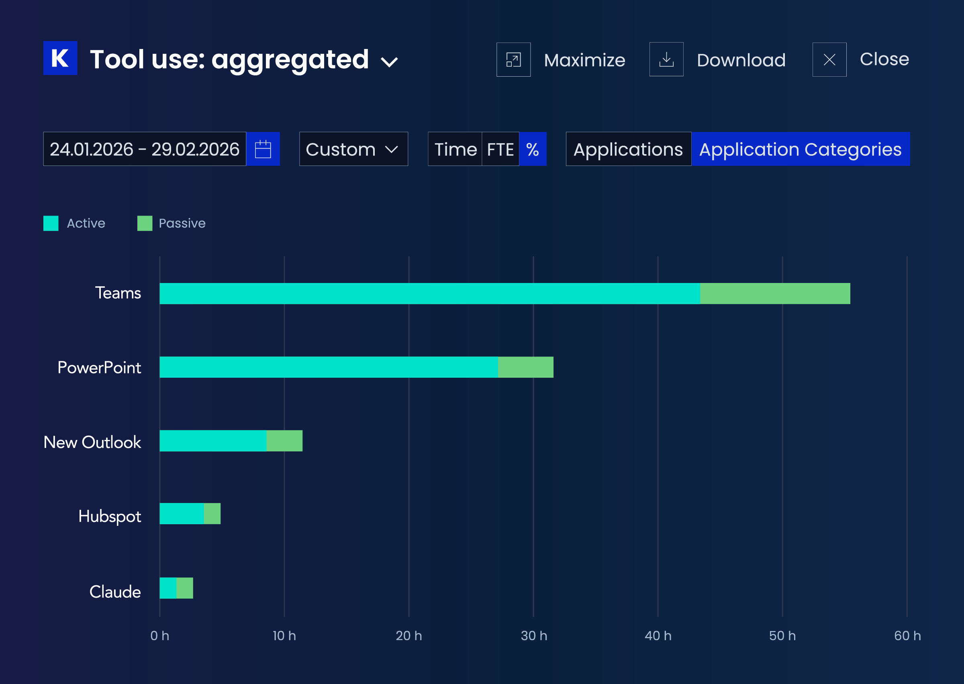Click the 20 h axis label

coord(408,635)
